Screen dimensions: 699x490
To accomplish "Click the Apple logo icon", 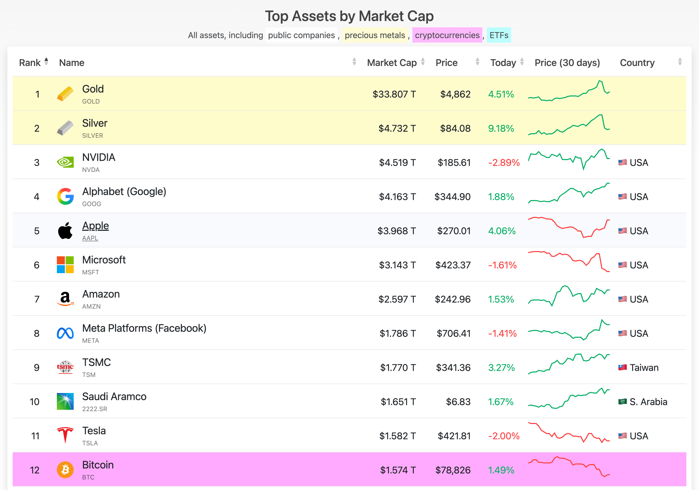I will (65, 231).
